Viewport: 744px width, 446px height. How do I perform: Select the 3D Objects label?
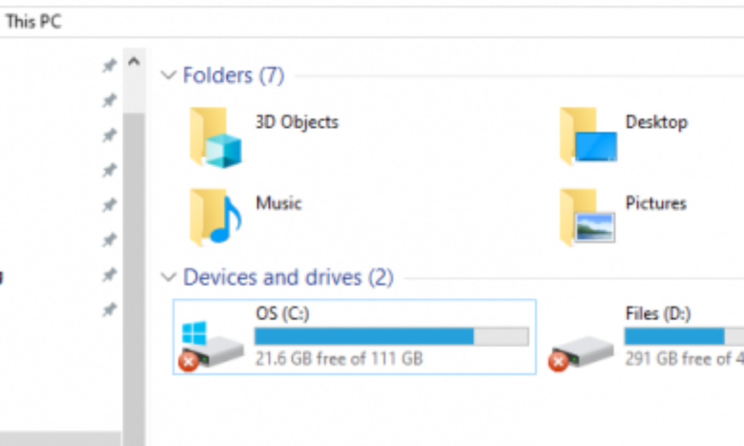point(297,122)
